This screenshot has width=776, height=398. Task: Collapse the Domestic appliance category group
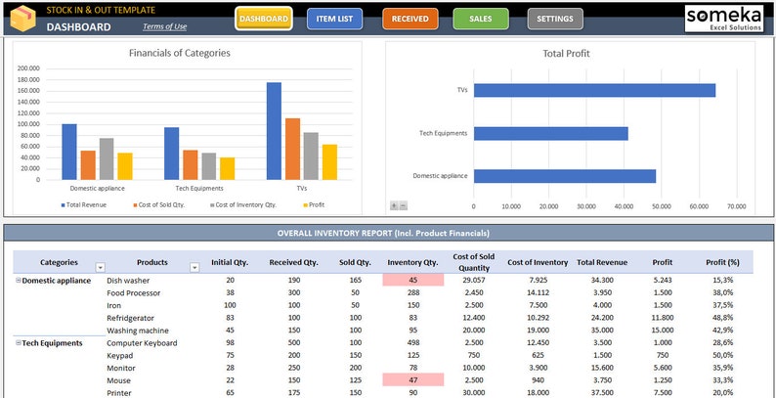[x=19, y=281]
